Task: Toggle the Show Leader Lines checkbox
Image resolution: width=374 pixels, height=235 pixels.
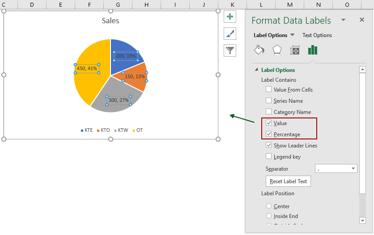Action: pyautogui.click(x=269, y=146)
